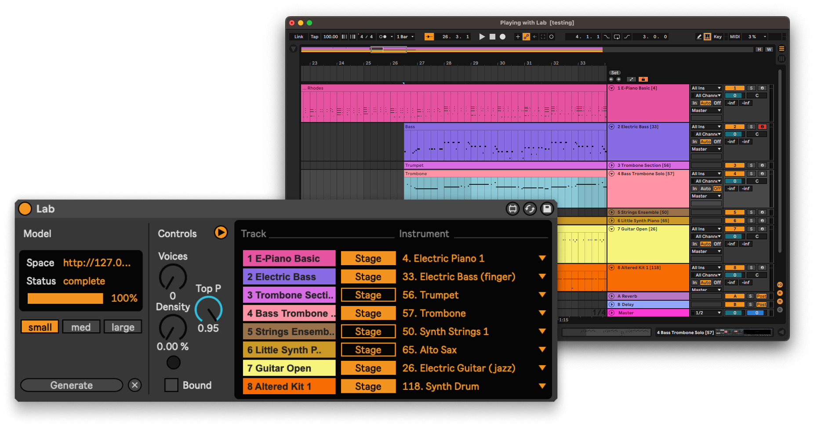Switch to the Session view selector icon
Image resolution: width=814 pixels, height=428 pixels.
tap(781, 58)
